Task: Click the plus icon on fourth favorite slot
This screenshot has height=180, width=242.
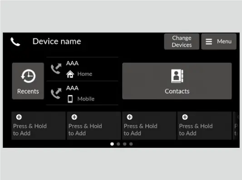Action: pyautogui.click(x=185, y=117)
